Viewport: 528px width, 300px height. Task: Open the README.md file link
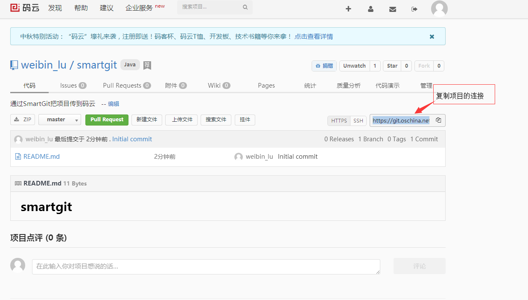coord(41,157)
